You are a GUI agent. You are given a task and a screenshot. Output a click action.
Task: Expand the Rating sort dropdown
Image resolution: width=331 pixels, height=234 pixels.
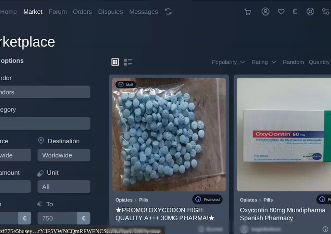[x=264, y=62]
